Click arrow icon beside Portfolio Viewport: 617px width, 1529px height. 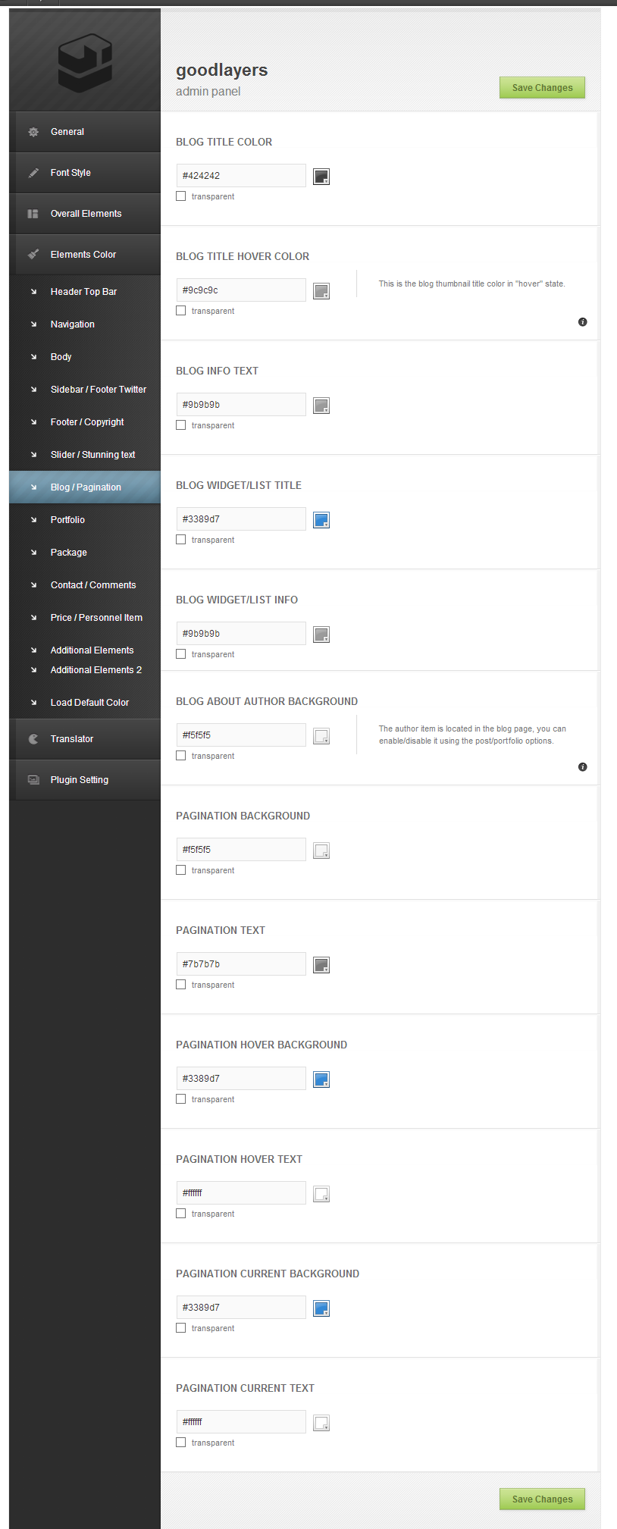33,520
